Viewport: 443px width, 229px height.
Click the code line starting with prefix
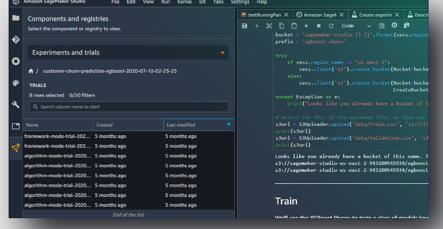(311, 41)
